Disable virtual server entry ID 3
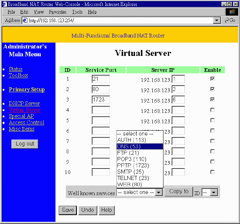This screenshot has height=224, width=240. point(212,100)
